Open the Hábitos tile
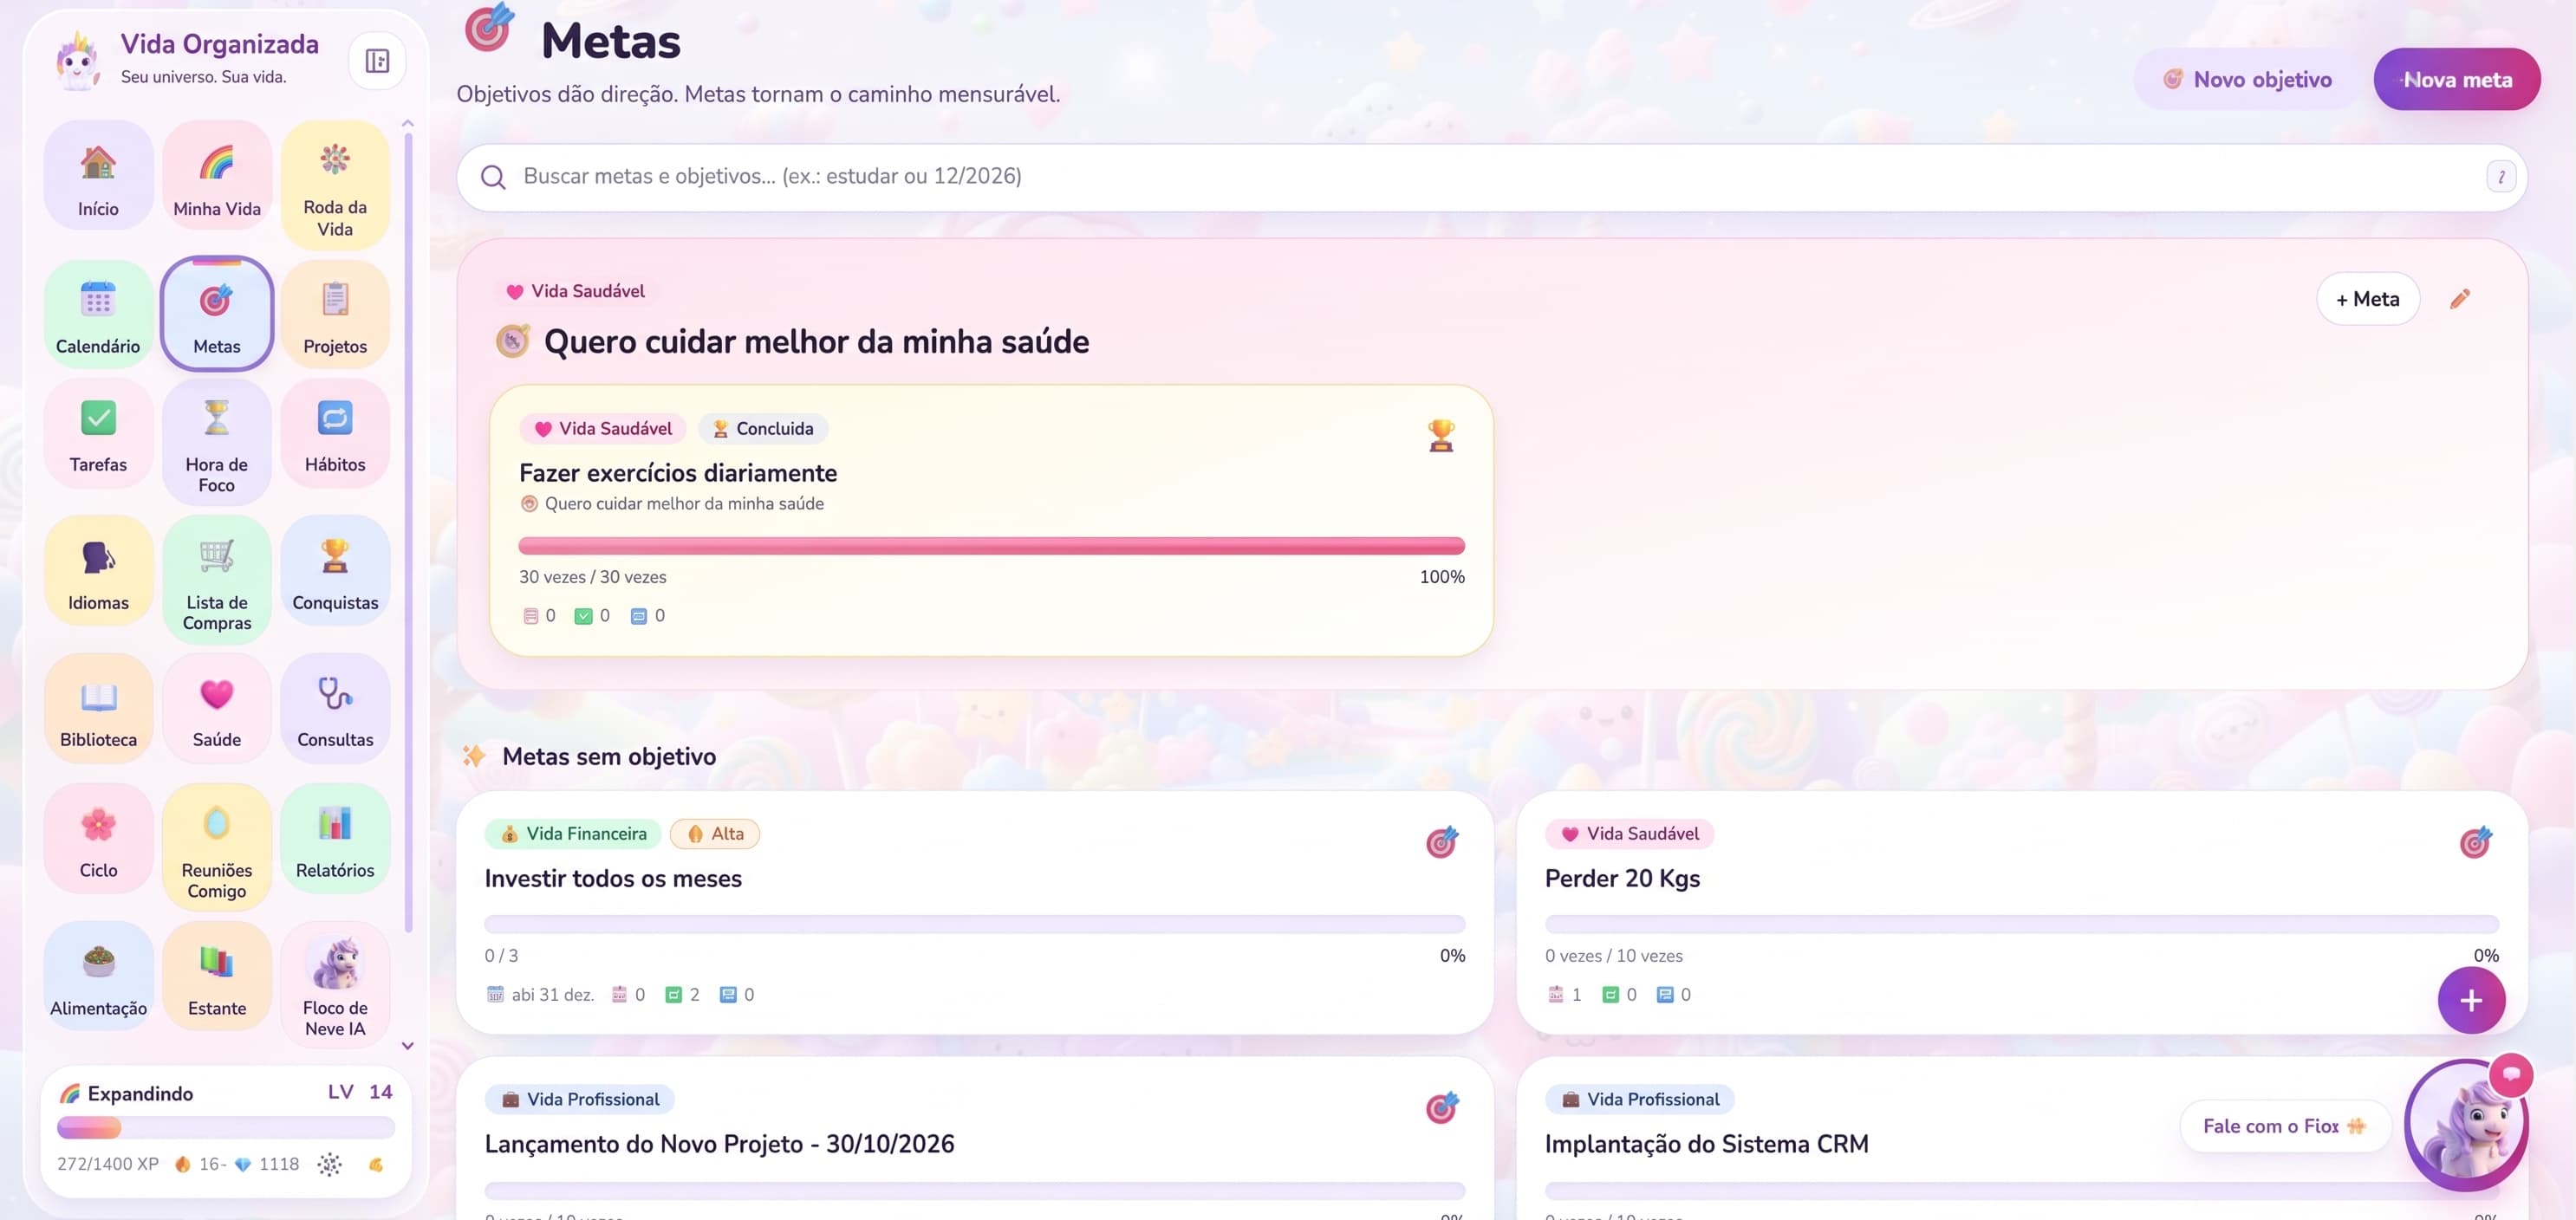 pyautogui.click(x=335, y=433)
